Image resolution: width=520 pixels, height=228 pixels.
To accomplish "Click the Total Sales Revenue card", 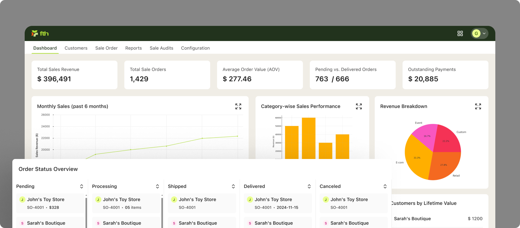I will coord(74,75).
